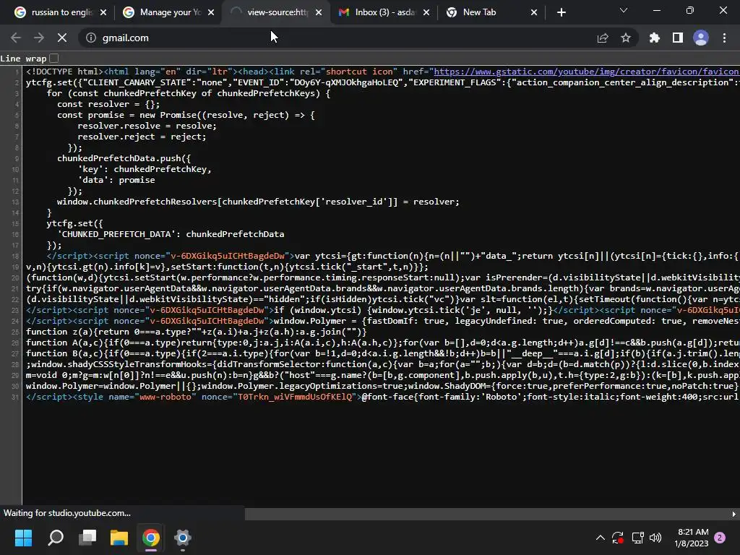The image size is (740, 555).
Task: Click the sync tray icon with red dot
Action: click(x=618, y=538)
